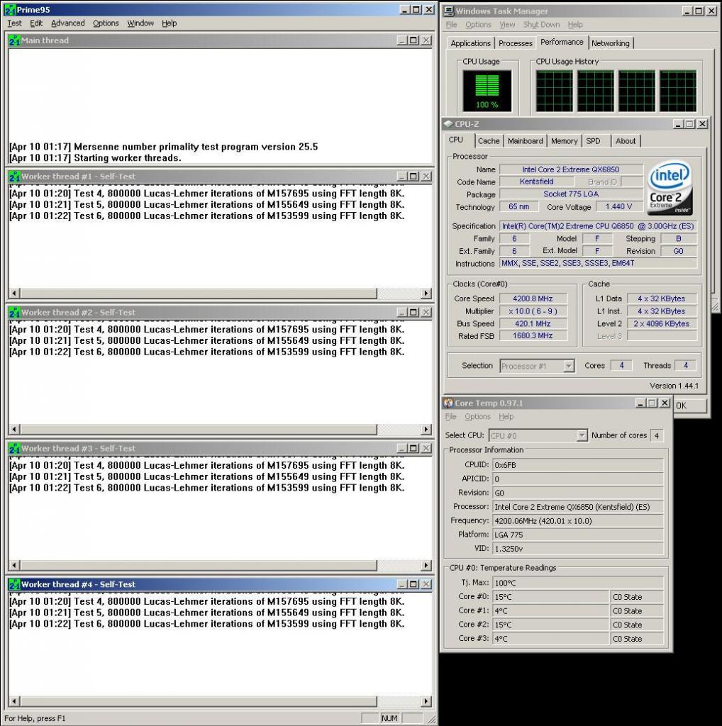This screenshot has width=722, height=726.
Task: Click the Intel Core 2 Extreme logo
Action: [x=670, y=187]
